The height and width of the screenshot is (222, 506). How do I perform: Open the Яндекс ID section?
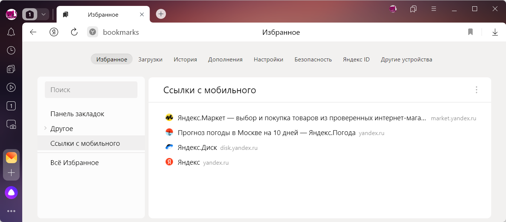pyautogui.click(x=356, y=59)
